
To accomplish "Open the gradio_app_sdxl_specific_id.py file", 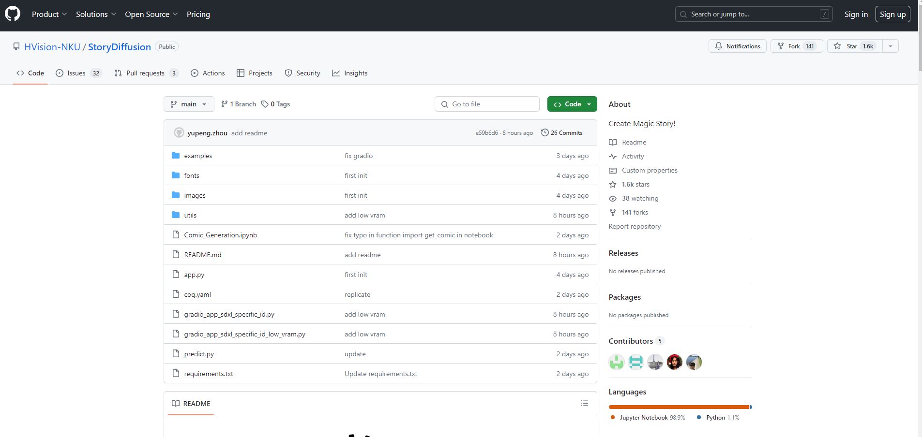I will point(229,314).
